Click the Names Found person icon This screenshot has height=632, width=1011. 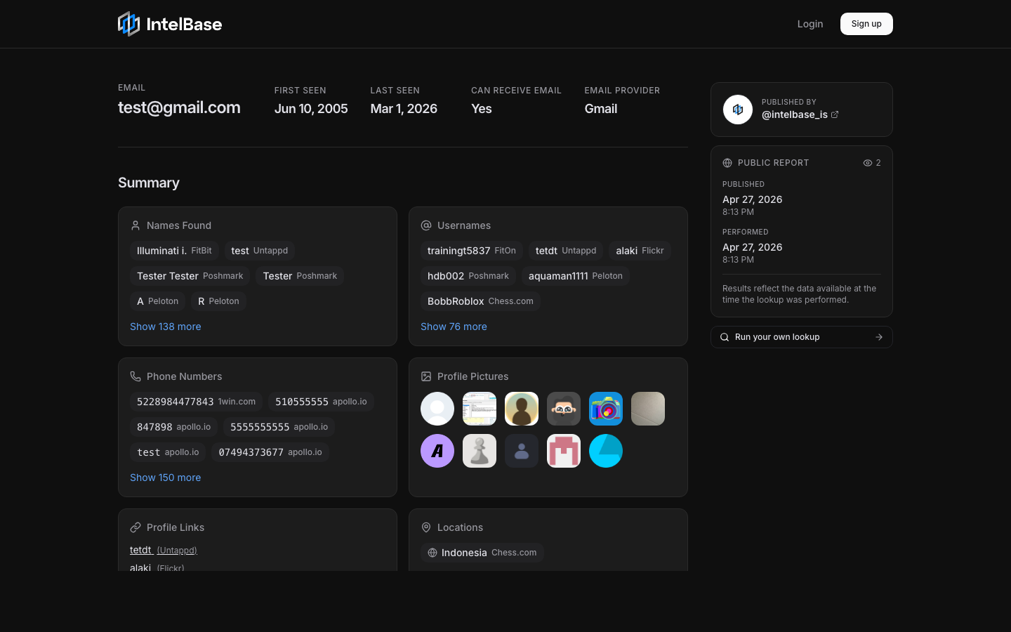(x=136, y=225)
